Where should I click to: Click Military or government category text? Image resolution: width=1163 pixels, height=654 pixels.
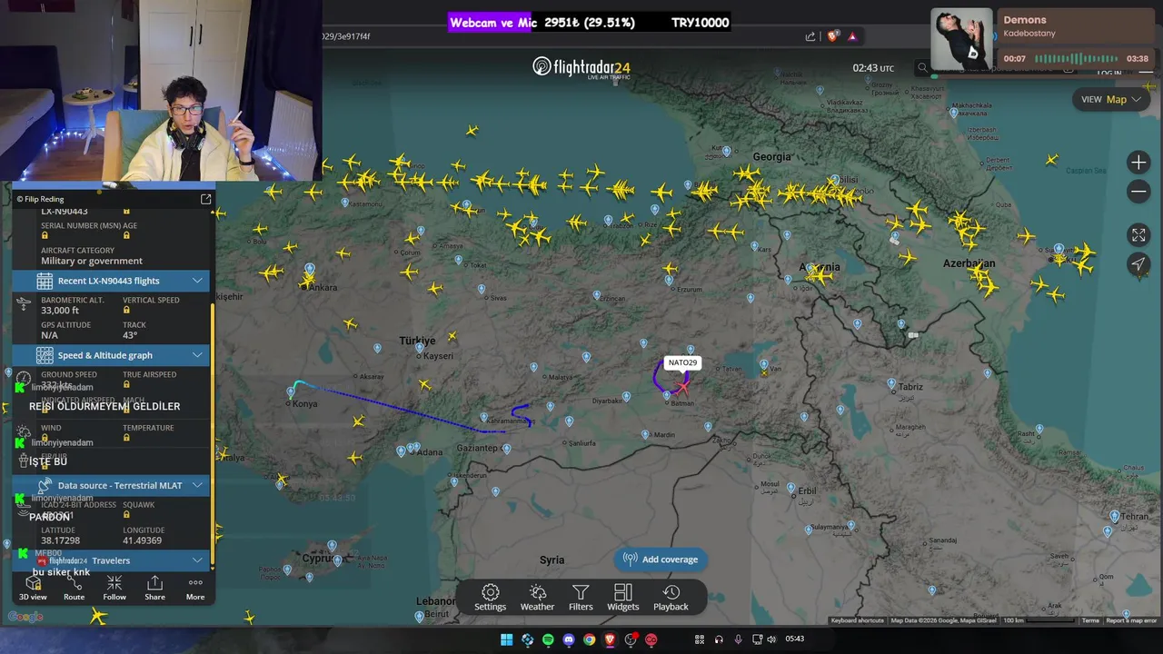[x=92, y=262]
